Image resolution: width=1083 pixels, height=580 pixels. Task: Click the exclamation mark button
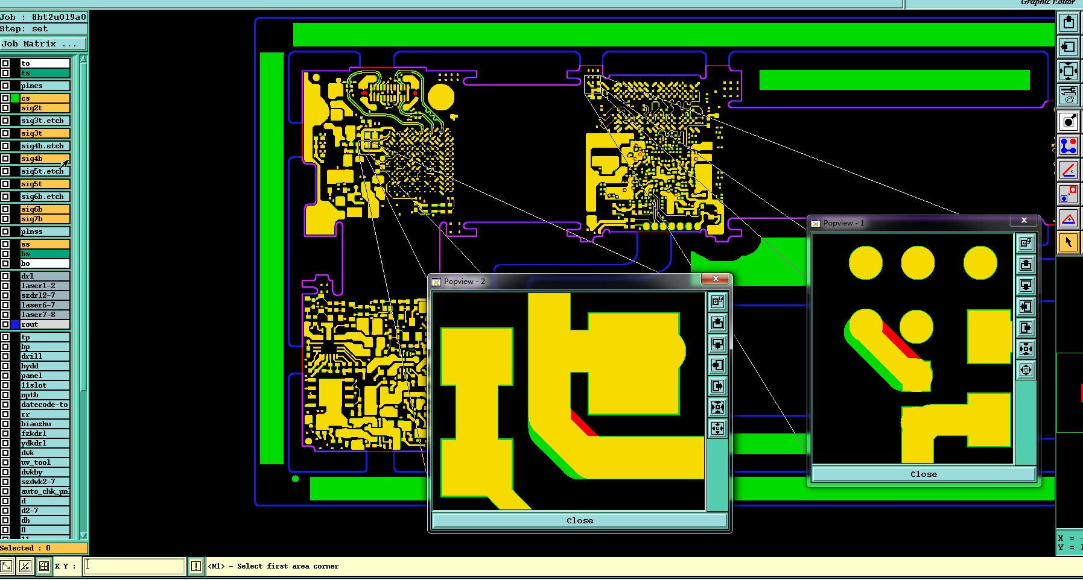point(196,566)
